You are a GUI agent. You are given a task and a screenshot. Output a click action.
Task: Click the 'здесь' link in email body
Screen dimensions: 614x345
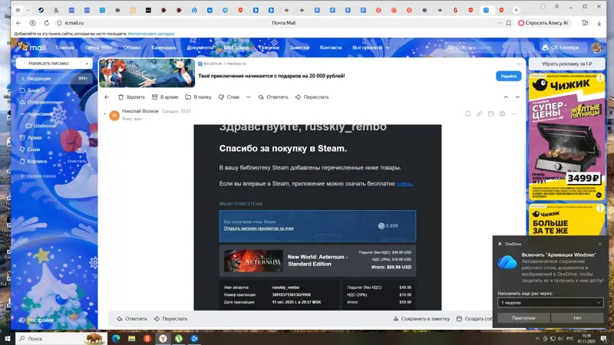pyautogui.click(x=404, y=183)
